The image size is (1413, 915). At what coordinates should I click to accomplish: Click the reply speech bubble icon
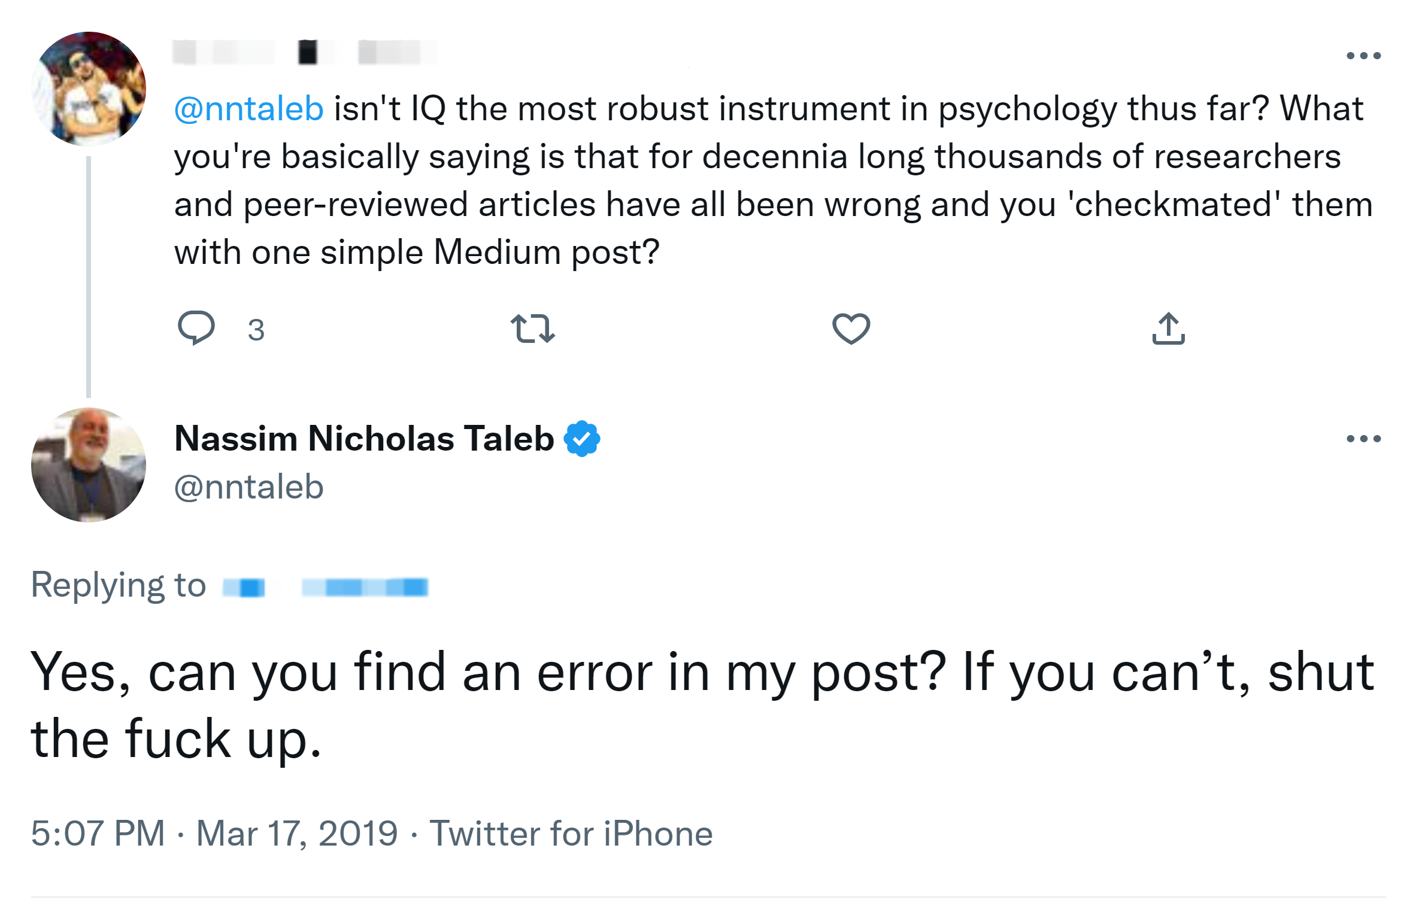pyautogui.click(x=196, y=328)
